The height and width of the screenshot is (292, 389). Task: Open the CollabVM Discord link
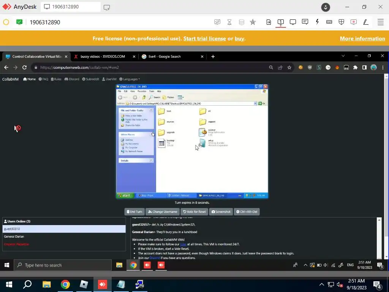pyautogui.click(x=72, y=79)
